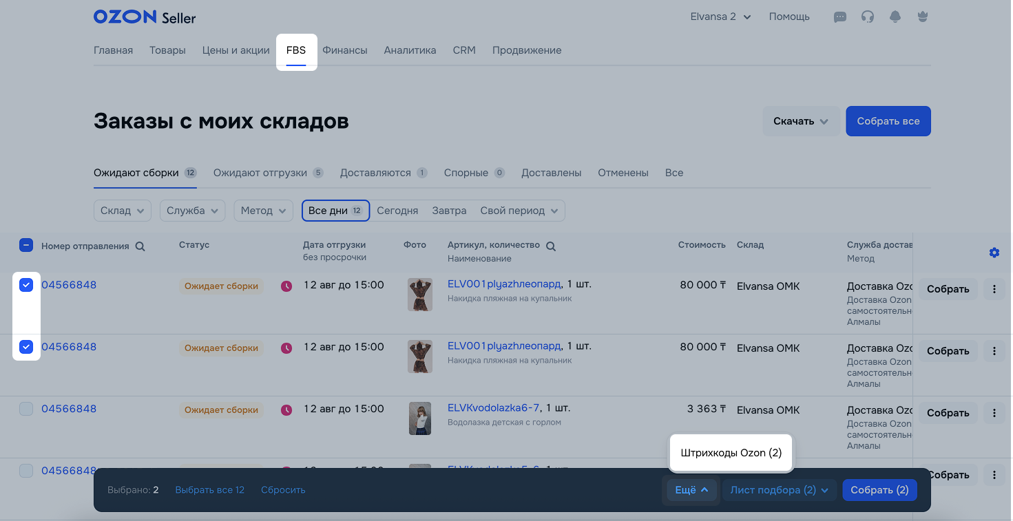Click the clock deadline icon in ELVKvodolazka6-7 row
This screenshot has height=521, width=1013.
[x=286, y=410]
